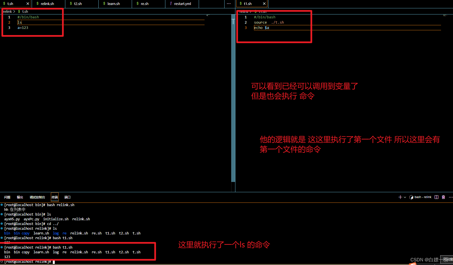Viewport: 453px width, 265px height.
Task: Click 'cd ../' command line in terminal
Action: (x=53, y=224)
